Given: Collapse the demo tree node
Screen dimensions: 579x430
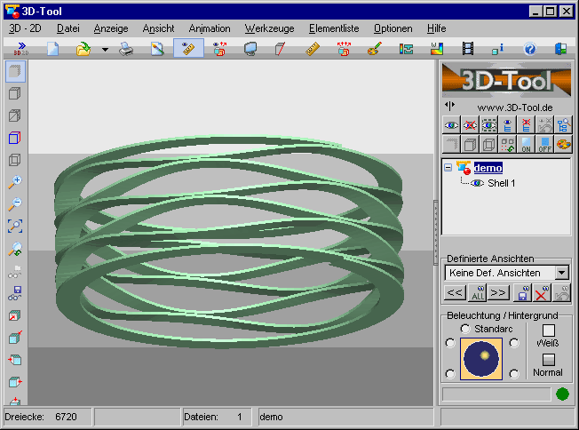Looking at the screenshot, I should click(x=448, y=167).
